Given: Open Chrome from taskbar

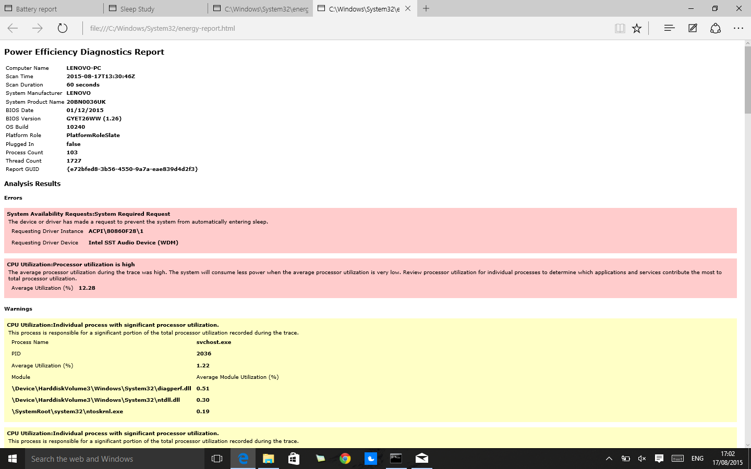Looking at the screenshot, I should click(x=345, y=459).
